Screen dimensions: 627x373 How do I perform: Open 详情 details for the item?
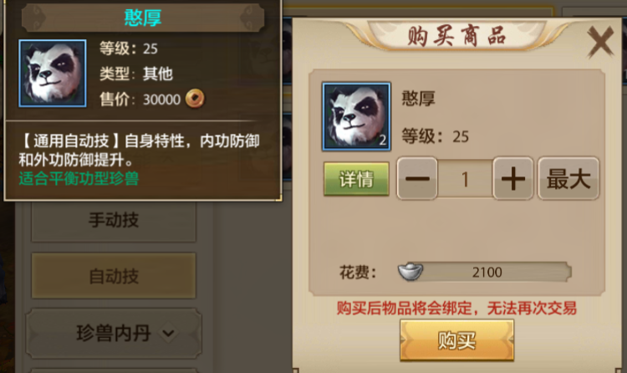pyautogui.click(x=356, y=179)
